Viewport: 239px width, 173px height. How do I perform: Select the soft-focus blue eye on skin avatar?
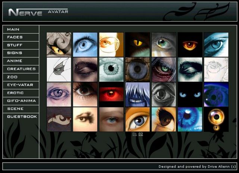(111, 119)
